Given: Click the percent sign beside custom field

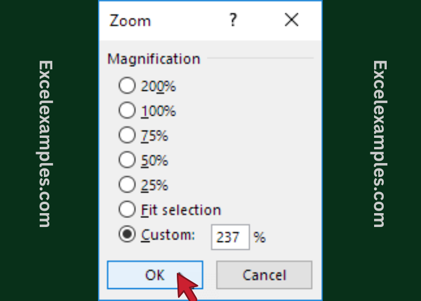Looking at the screenshot, I should pos(259,237).
